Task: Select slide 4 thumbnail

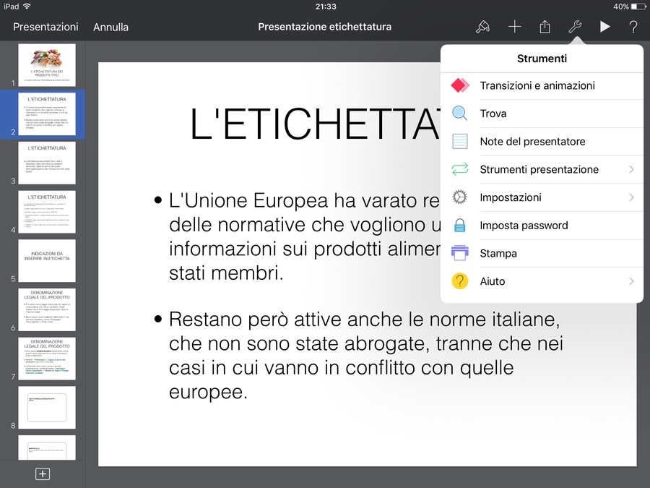Action: click(x=47, y=212)
